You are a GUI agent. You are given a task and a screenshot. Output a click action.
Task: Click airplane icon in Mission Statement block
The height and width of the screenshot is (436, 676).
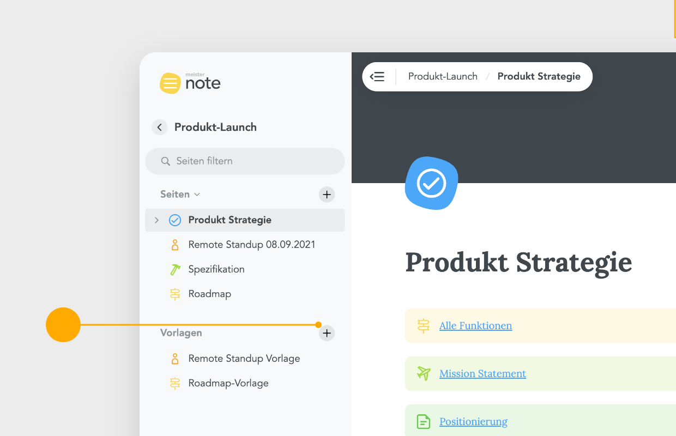pos(424,373)
